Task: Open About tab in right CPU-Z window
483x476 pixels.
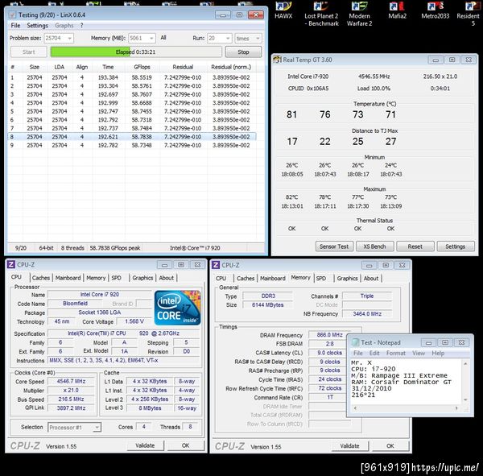Action: (x=371, y=278)
